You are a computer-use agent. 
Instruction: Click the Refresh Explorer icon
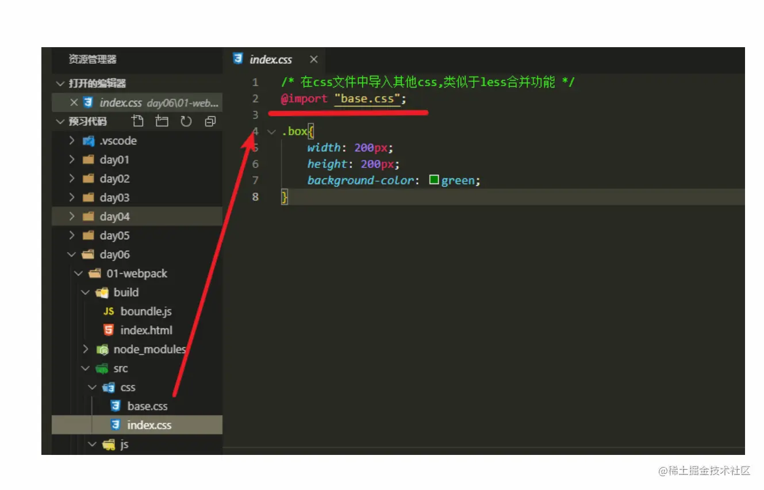tap(186, 121)
